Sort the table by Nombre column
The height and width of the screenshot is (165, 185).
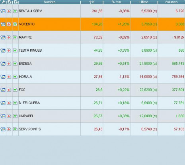(x=49, y=2)
